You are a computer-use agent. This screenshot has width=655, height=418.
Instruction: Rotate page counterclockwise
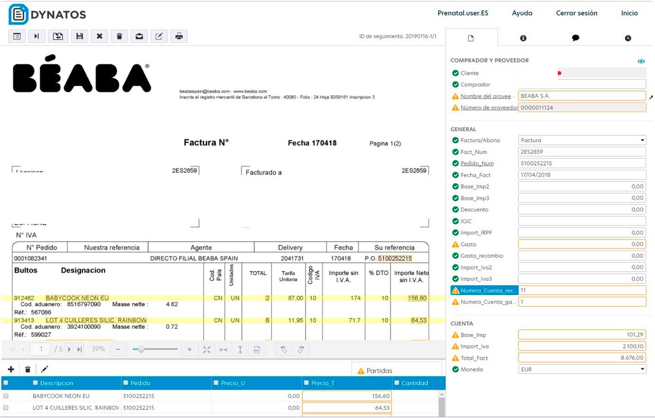tap(284, 349)
